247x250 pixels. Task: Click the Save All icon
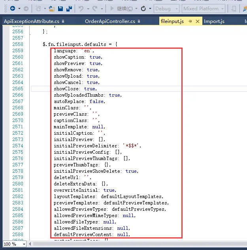pyautogui.click(x=69, y=8)
